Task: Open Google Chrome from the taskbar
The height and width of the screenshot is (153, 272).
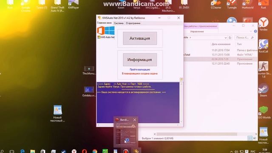Action: coord(95,151)
